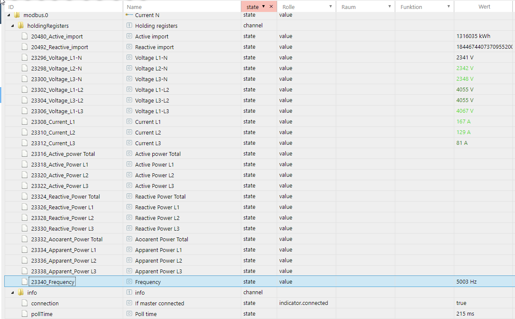Open the Funktion filter dropdown
The height and width of the screenshot is (319, 515).
(x=449, y=6)
